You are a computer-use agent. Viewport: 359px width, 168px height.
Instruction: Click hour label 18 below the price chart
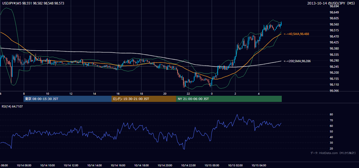point(141,94)
